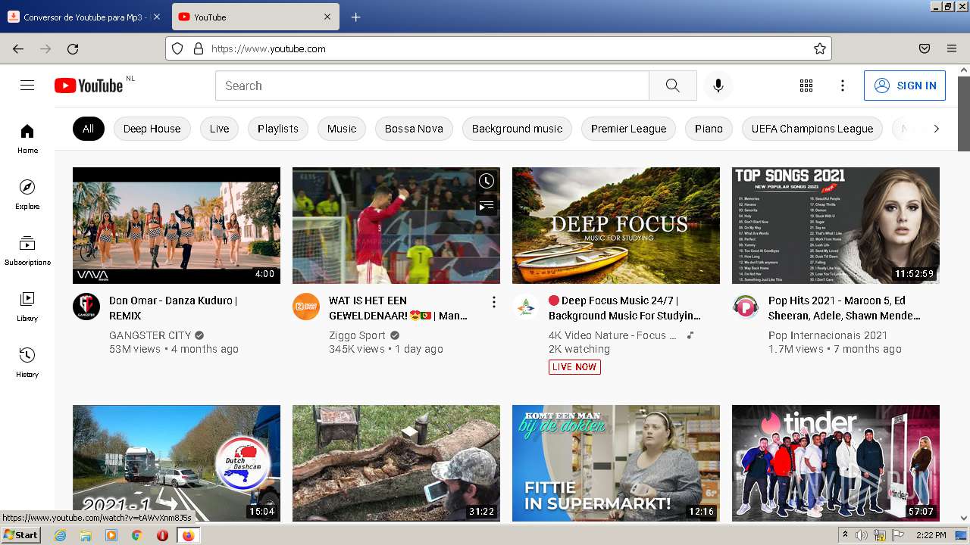Play the FITTIE IN SUPERMARKT thumbnail
This screenshot has height=545, width=970.
616,463
